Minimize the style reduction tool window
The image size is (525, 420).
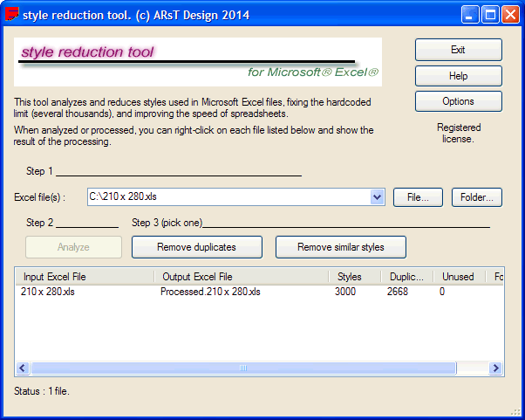coord(469,15)
